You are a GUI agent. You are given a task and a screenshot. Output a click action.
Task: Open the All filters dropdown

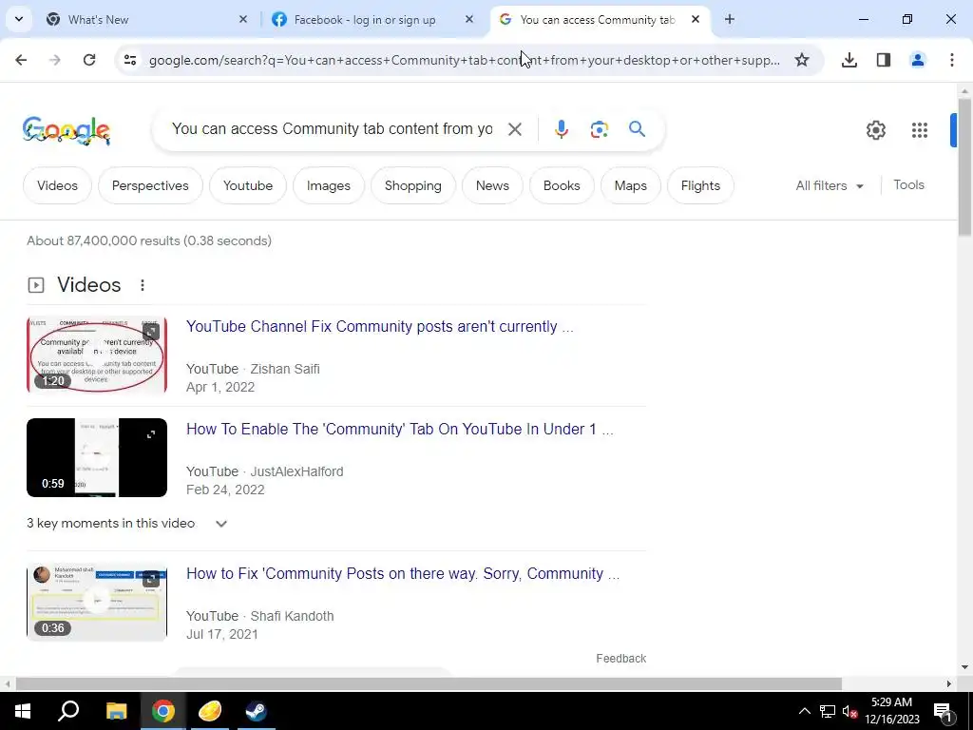point(829,185)
